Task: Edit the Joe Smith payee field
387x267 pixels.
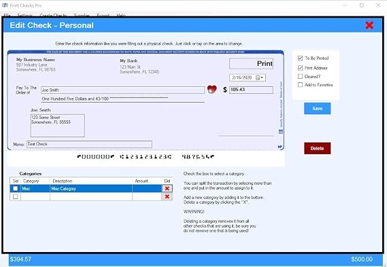Action: click(122, 90)
